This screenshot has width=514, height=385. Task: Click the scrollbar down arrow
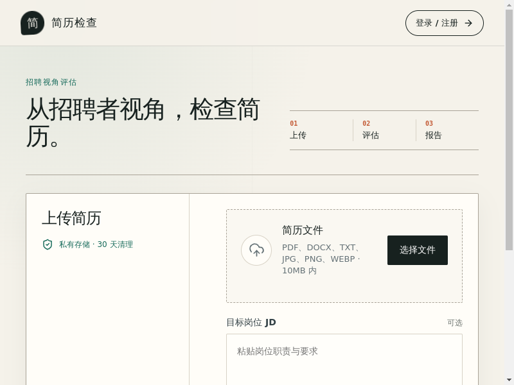pos(509,381)
